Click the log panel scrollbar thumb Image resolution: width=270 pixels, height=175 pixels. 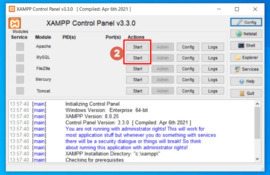click(x=257, y=123)
